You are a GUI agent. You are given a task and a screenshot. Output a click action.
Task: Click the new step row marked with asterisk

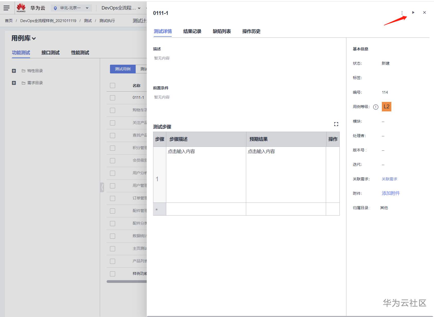pos(246,209)
